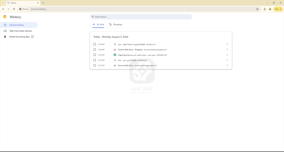
Task: Click the arabiapps.net domain text
Action: point(162,55)
